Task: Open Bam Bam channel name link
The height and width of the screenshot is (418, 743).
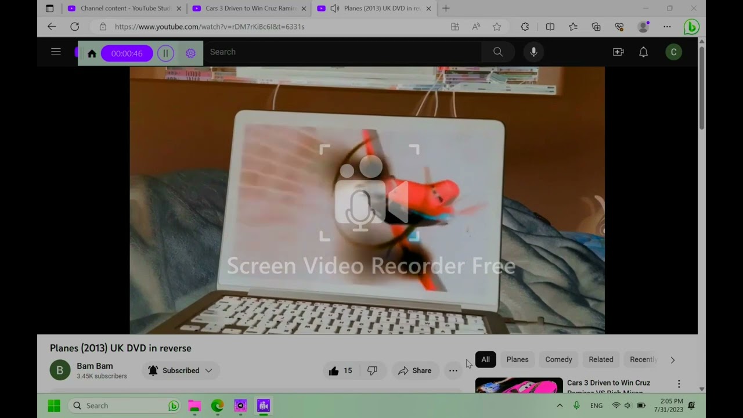Action: click(x=95, y=366)
